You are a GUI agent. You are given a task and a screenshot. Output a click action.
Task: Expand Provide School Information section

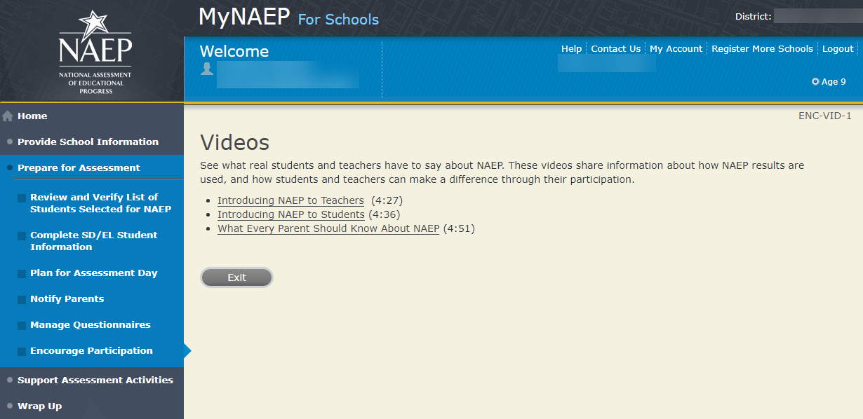88,142
